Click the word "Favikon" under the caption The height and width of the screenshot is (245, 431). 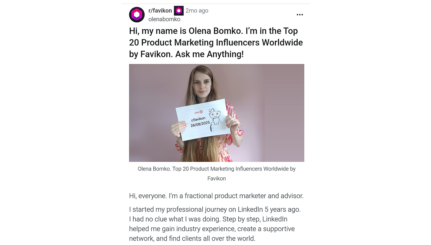click(216, 178)
